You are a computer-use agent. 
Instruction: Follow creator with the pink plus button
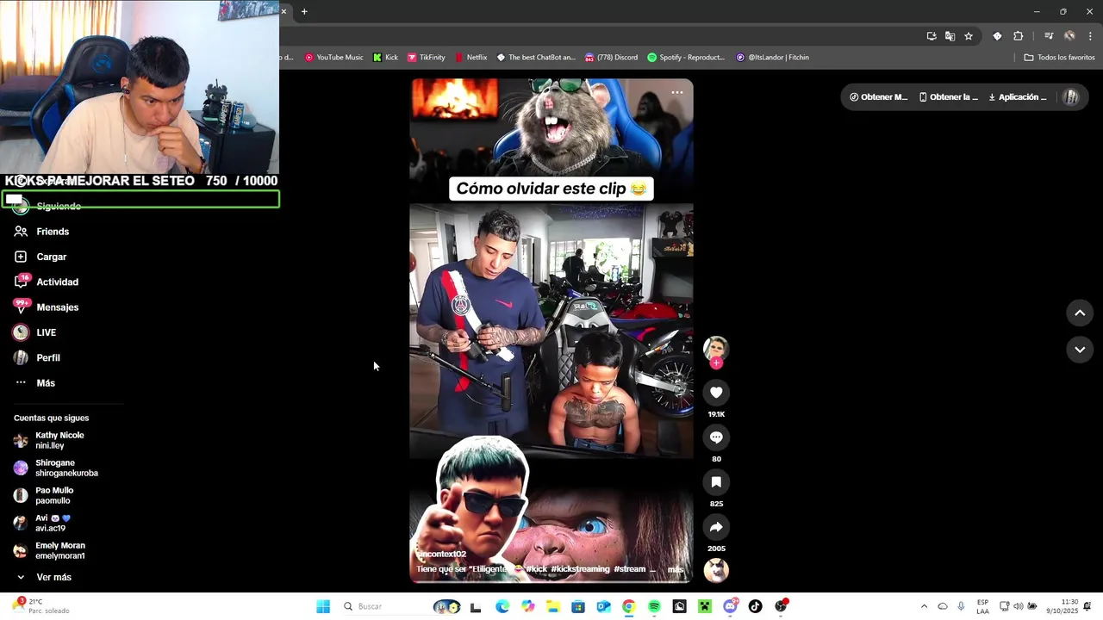pyautogui.click(x=716, y=363)
